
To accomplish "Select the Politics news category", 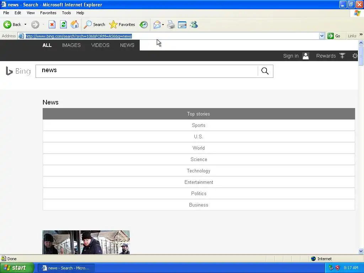I will point(199,193).
